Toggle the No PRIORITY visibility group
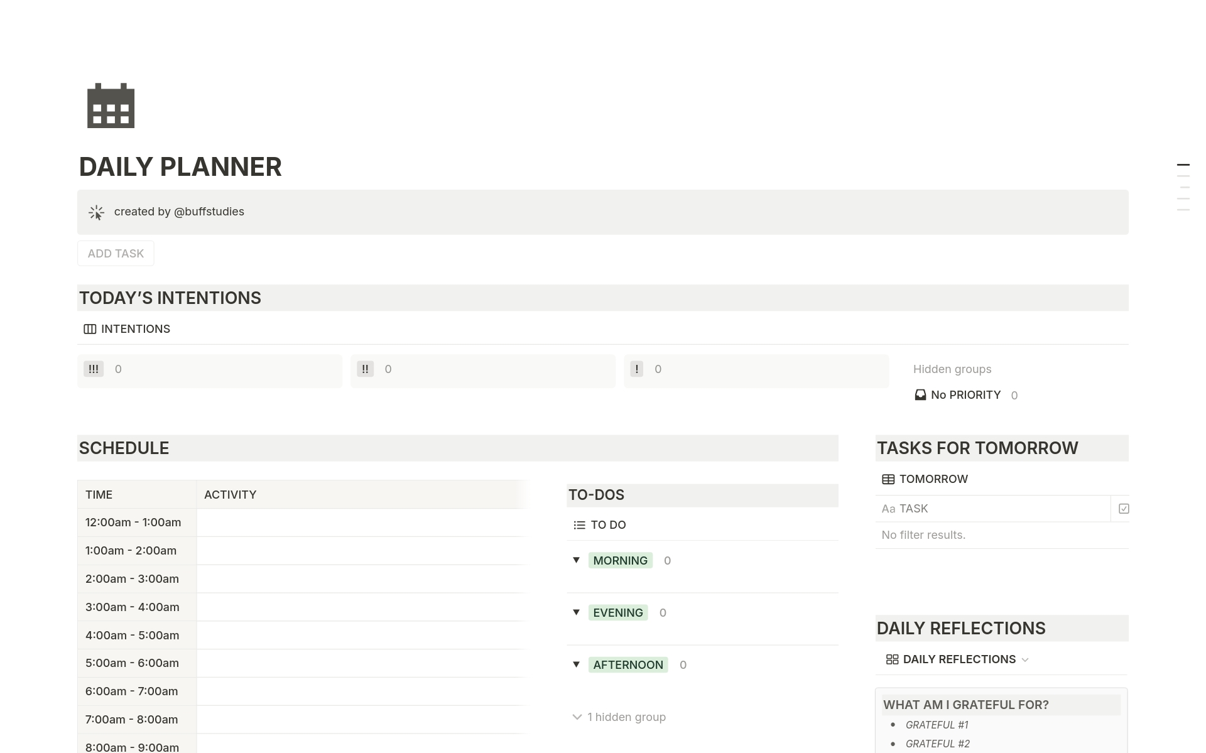Viewport: 1206px width, 753px height. point(965,395)
